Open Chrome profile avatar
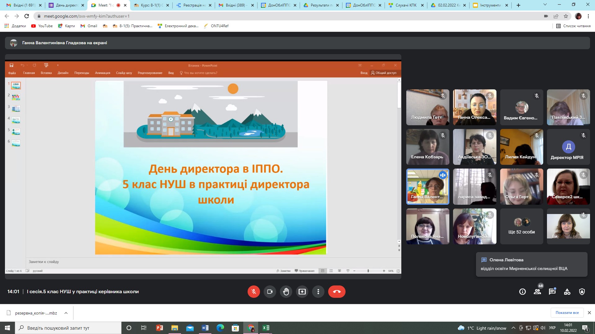This screenshot has width=595, height=334. [578, 16]
